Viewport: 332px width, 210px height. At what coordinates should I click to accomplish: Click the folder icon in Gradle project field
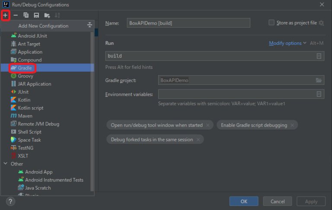319,80
